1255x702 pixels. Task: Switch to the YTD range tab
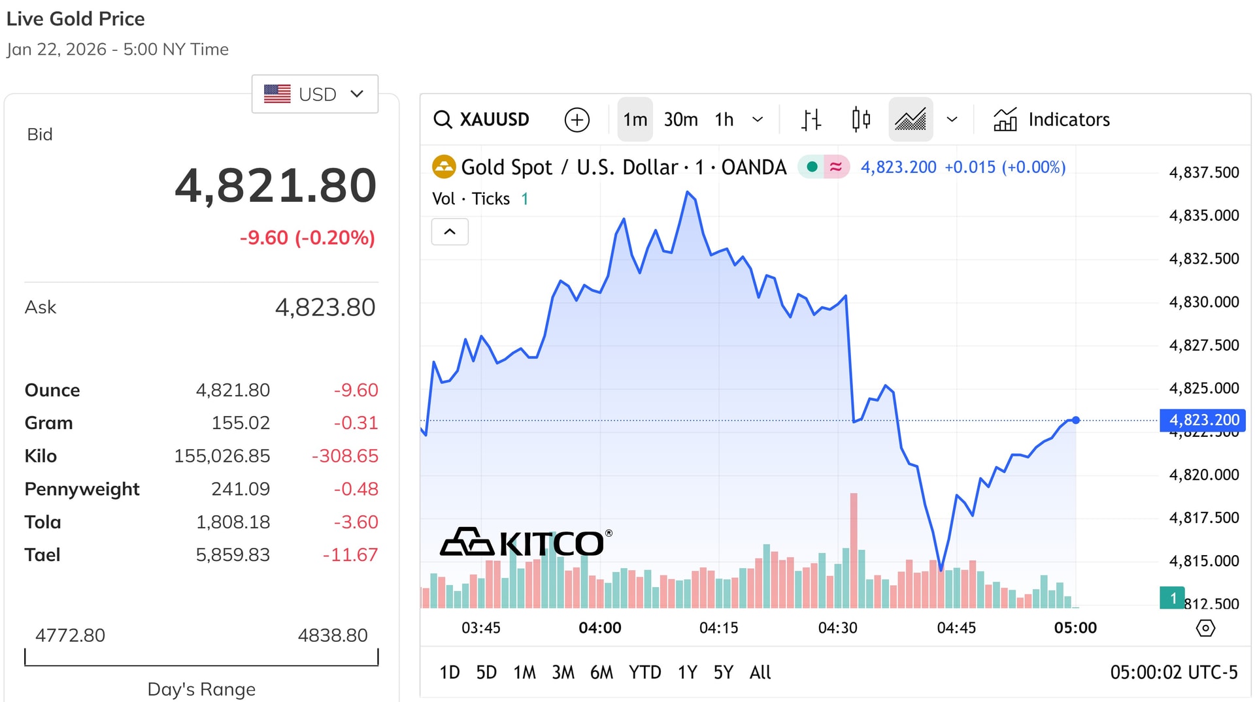click(x=645, y=672)
